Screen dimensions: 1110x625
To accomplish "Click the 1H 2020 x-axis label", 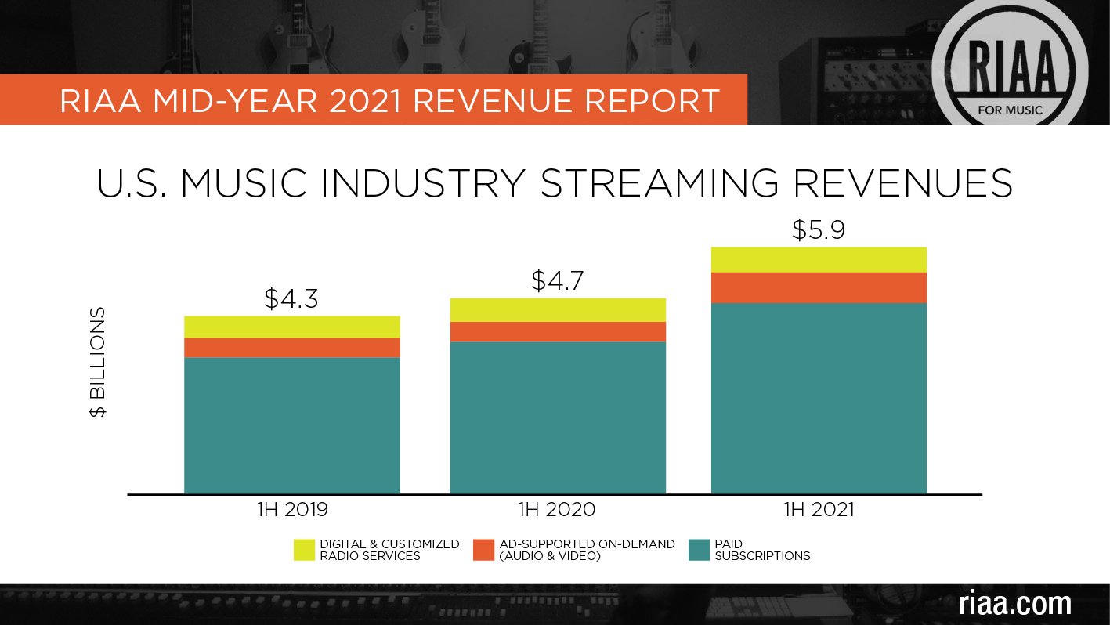I will click(x=557, y=509).
